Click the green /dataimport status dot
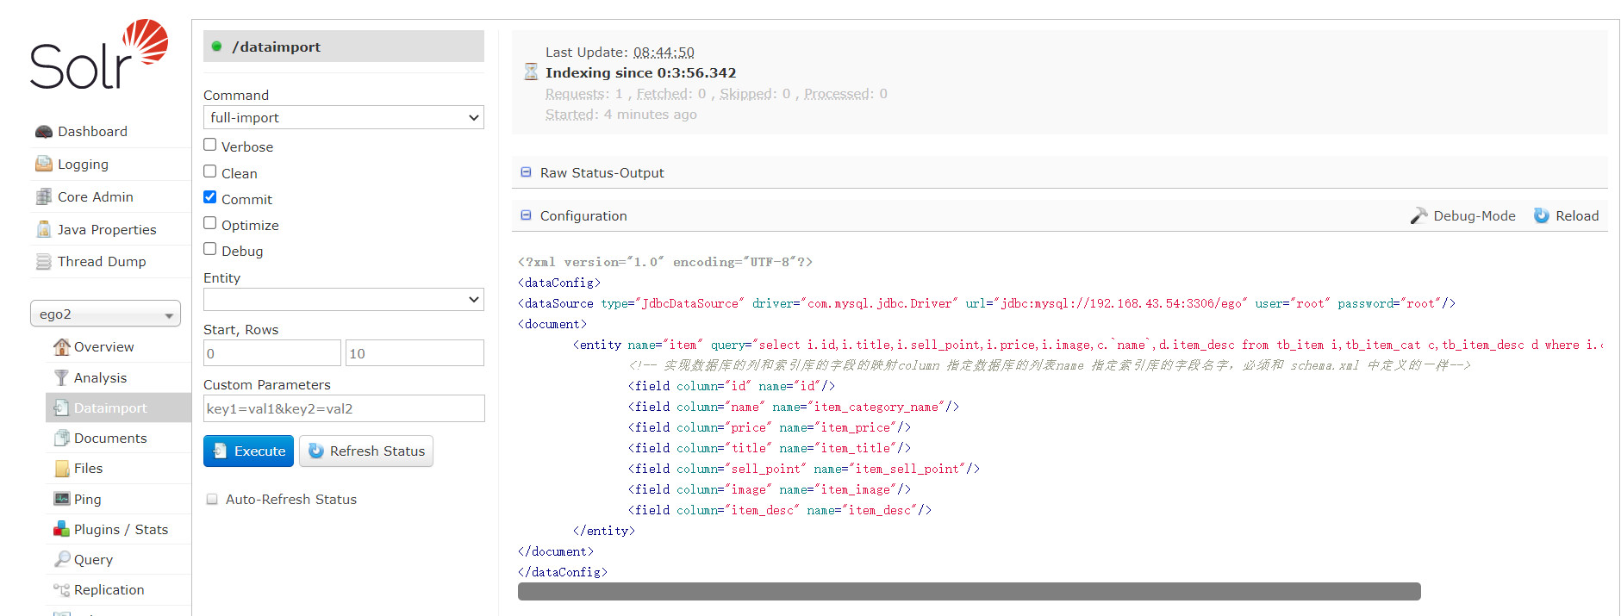The height and width of the screenshot is (616, 1621). pyautogui.click(x=217, y=47)
